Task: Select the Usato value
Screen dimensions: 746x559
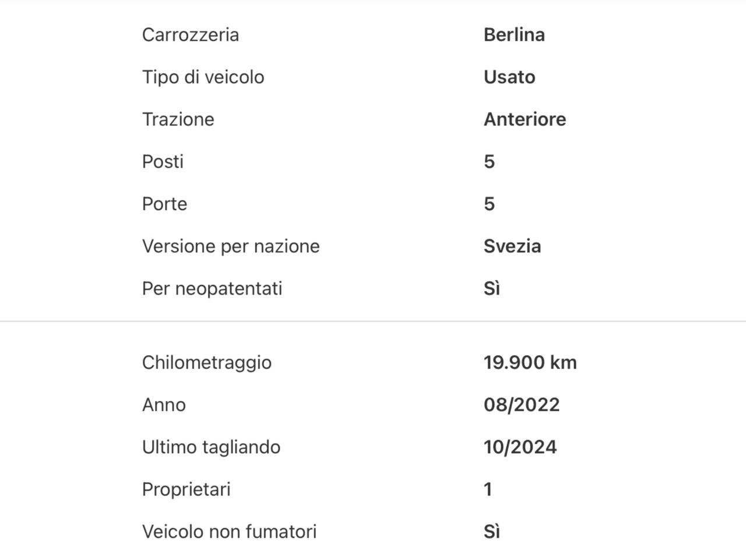Action: point(509,77)
